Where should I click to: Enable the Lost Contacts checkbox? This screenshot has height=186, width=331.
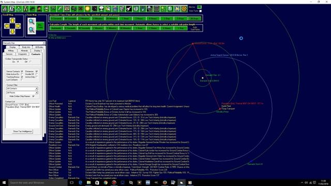pos(22,80)
